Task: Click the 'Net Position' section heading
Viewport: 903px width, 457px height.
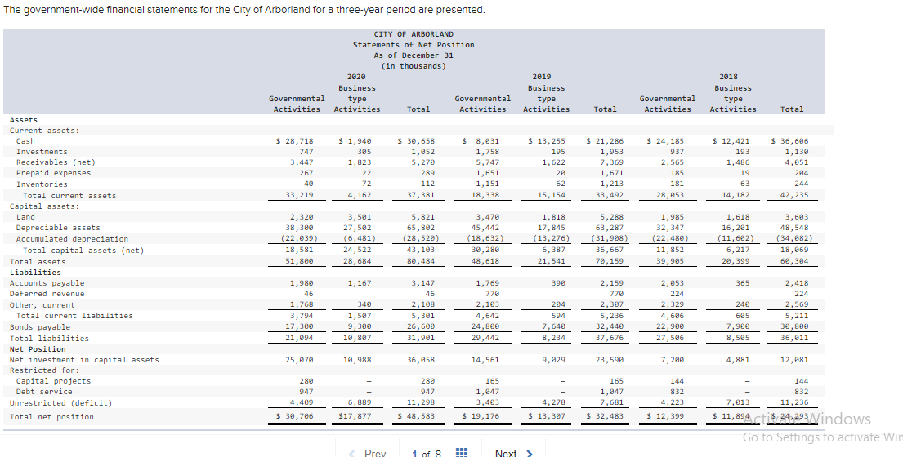Action: click(x=38, y=349)
